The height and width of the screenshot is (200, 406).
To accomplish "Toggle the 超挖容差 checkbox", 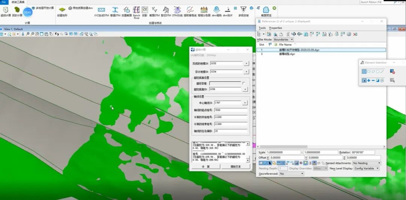I will click(244, 83).
